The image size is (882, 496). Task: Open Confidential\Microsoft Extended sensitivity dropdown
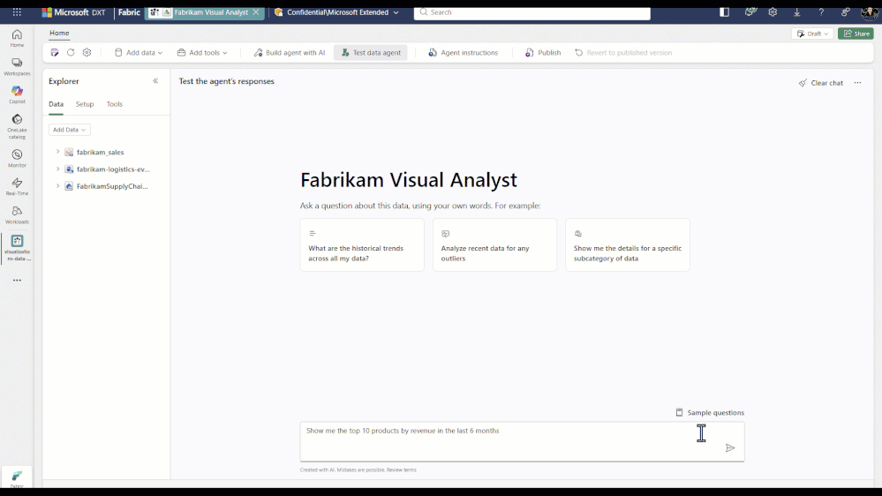(x=336, y=11)
